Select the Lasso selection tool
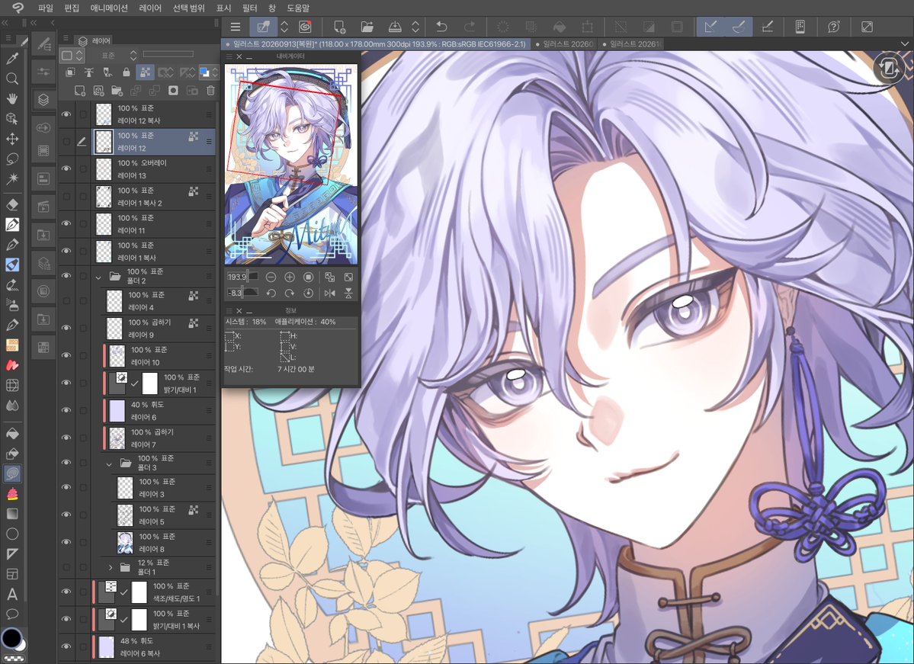Screen dimensions: 914x664 [11, 159]
